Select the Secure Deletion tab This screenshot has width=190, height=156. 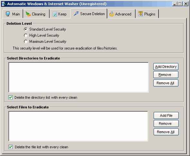[x=89, y=14]
